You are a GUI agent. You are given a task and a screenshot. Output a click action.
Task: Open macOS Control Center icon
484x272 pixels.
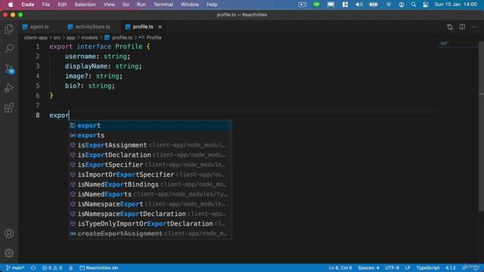426,5
